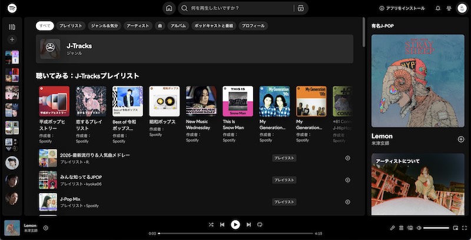Open 恋するプレイリスト card
The width and height of the screenshot is (471, 240).
(91, 115)
